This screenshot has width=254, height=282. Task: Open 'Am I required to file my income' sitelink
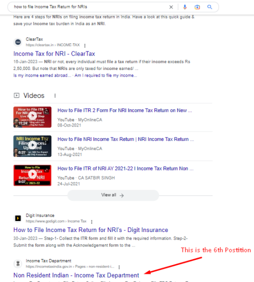pyautogui.click(x=106, y=75)
